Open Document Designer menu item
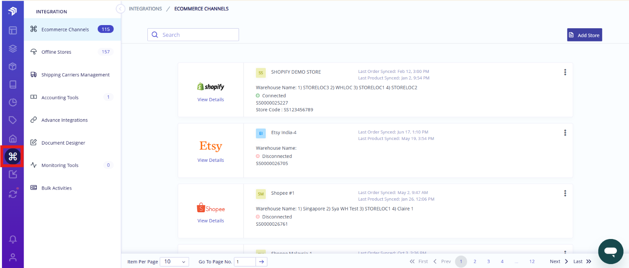629x268 pixels. [x=72, y=143]
